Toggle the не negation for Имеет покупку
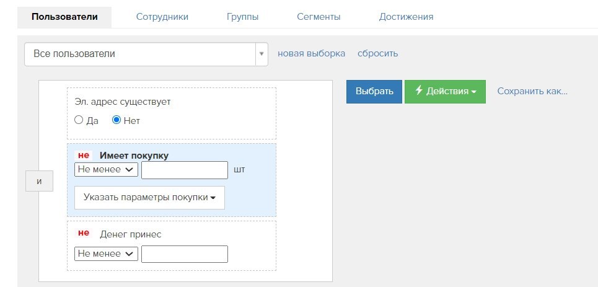 point(84,156)
